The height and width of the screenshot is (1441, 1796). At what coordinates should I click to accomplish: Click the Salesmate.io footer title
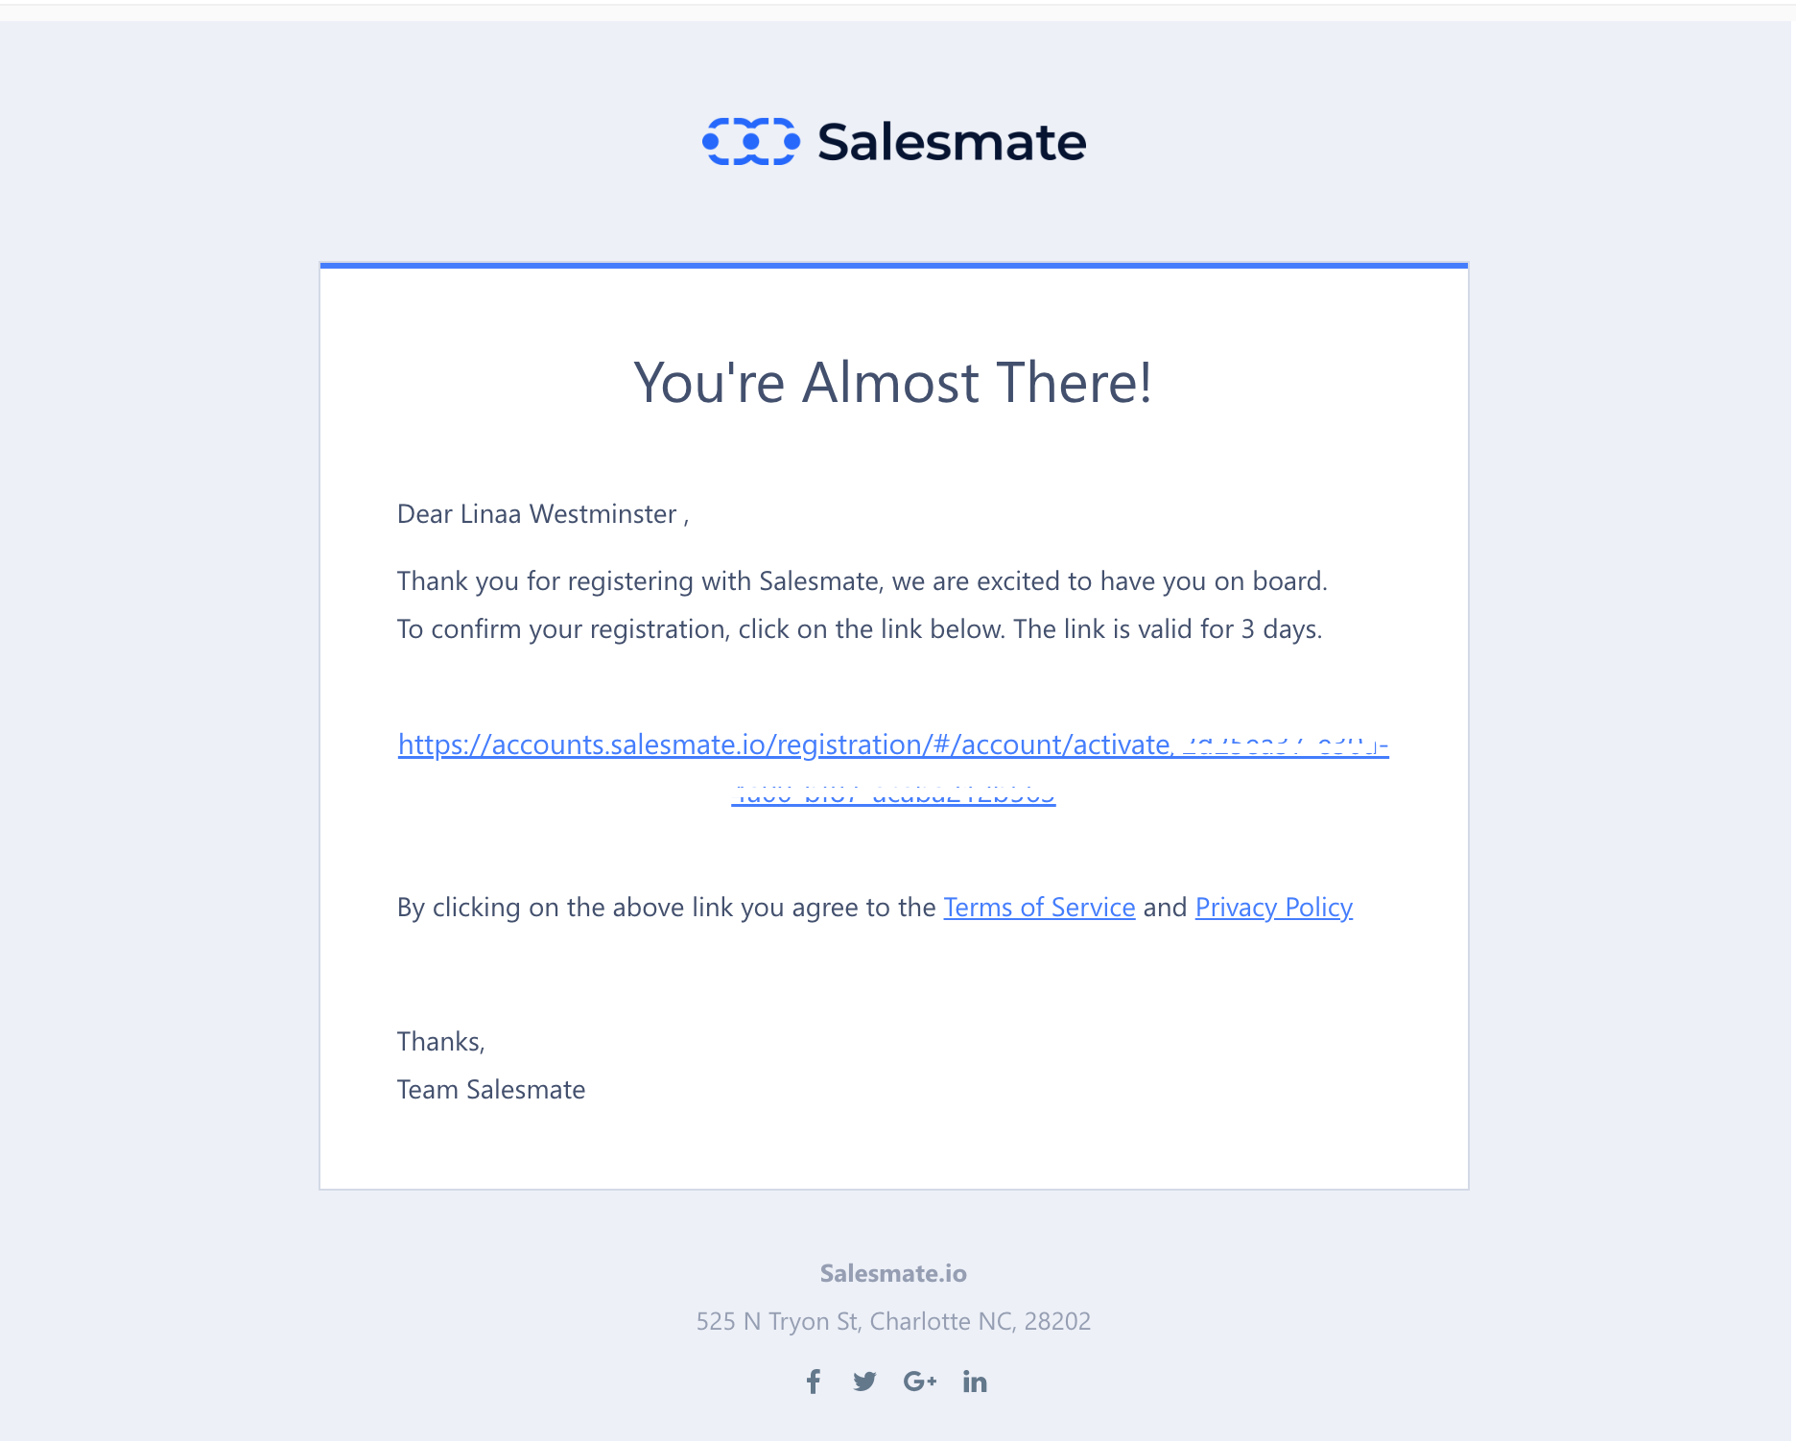pyautogui.click(x=893, y=1273)
